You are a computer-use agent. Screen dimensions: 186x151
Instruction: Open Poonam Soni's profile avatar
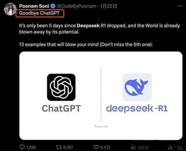[10, 9]
